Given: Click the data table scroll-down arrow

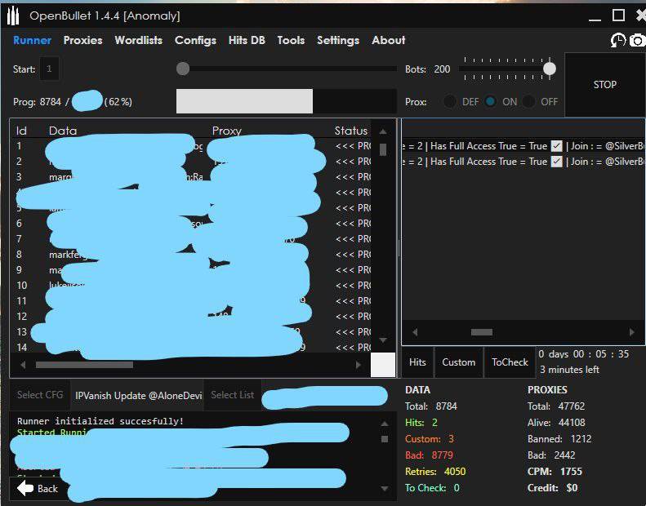Looking at the screenshot, I should click(383, 340).
